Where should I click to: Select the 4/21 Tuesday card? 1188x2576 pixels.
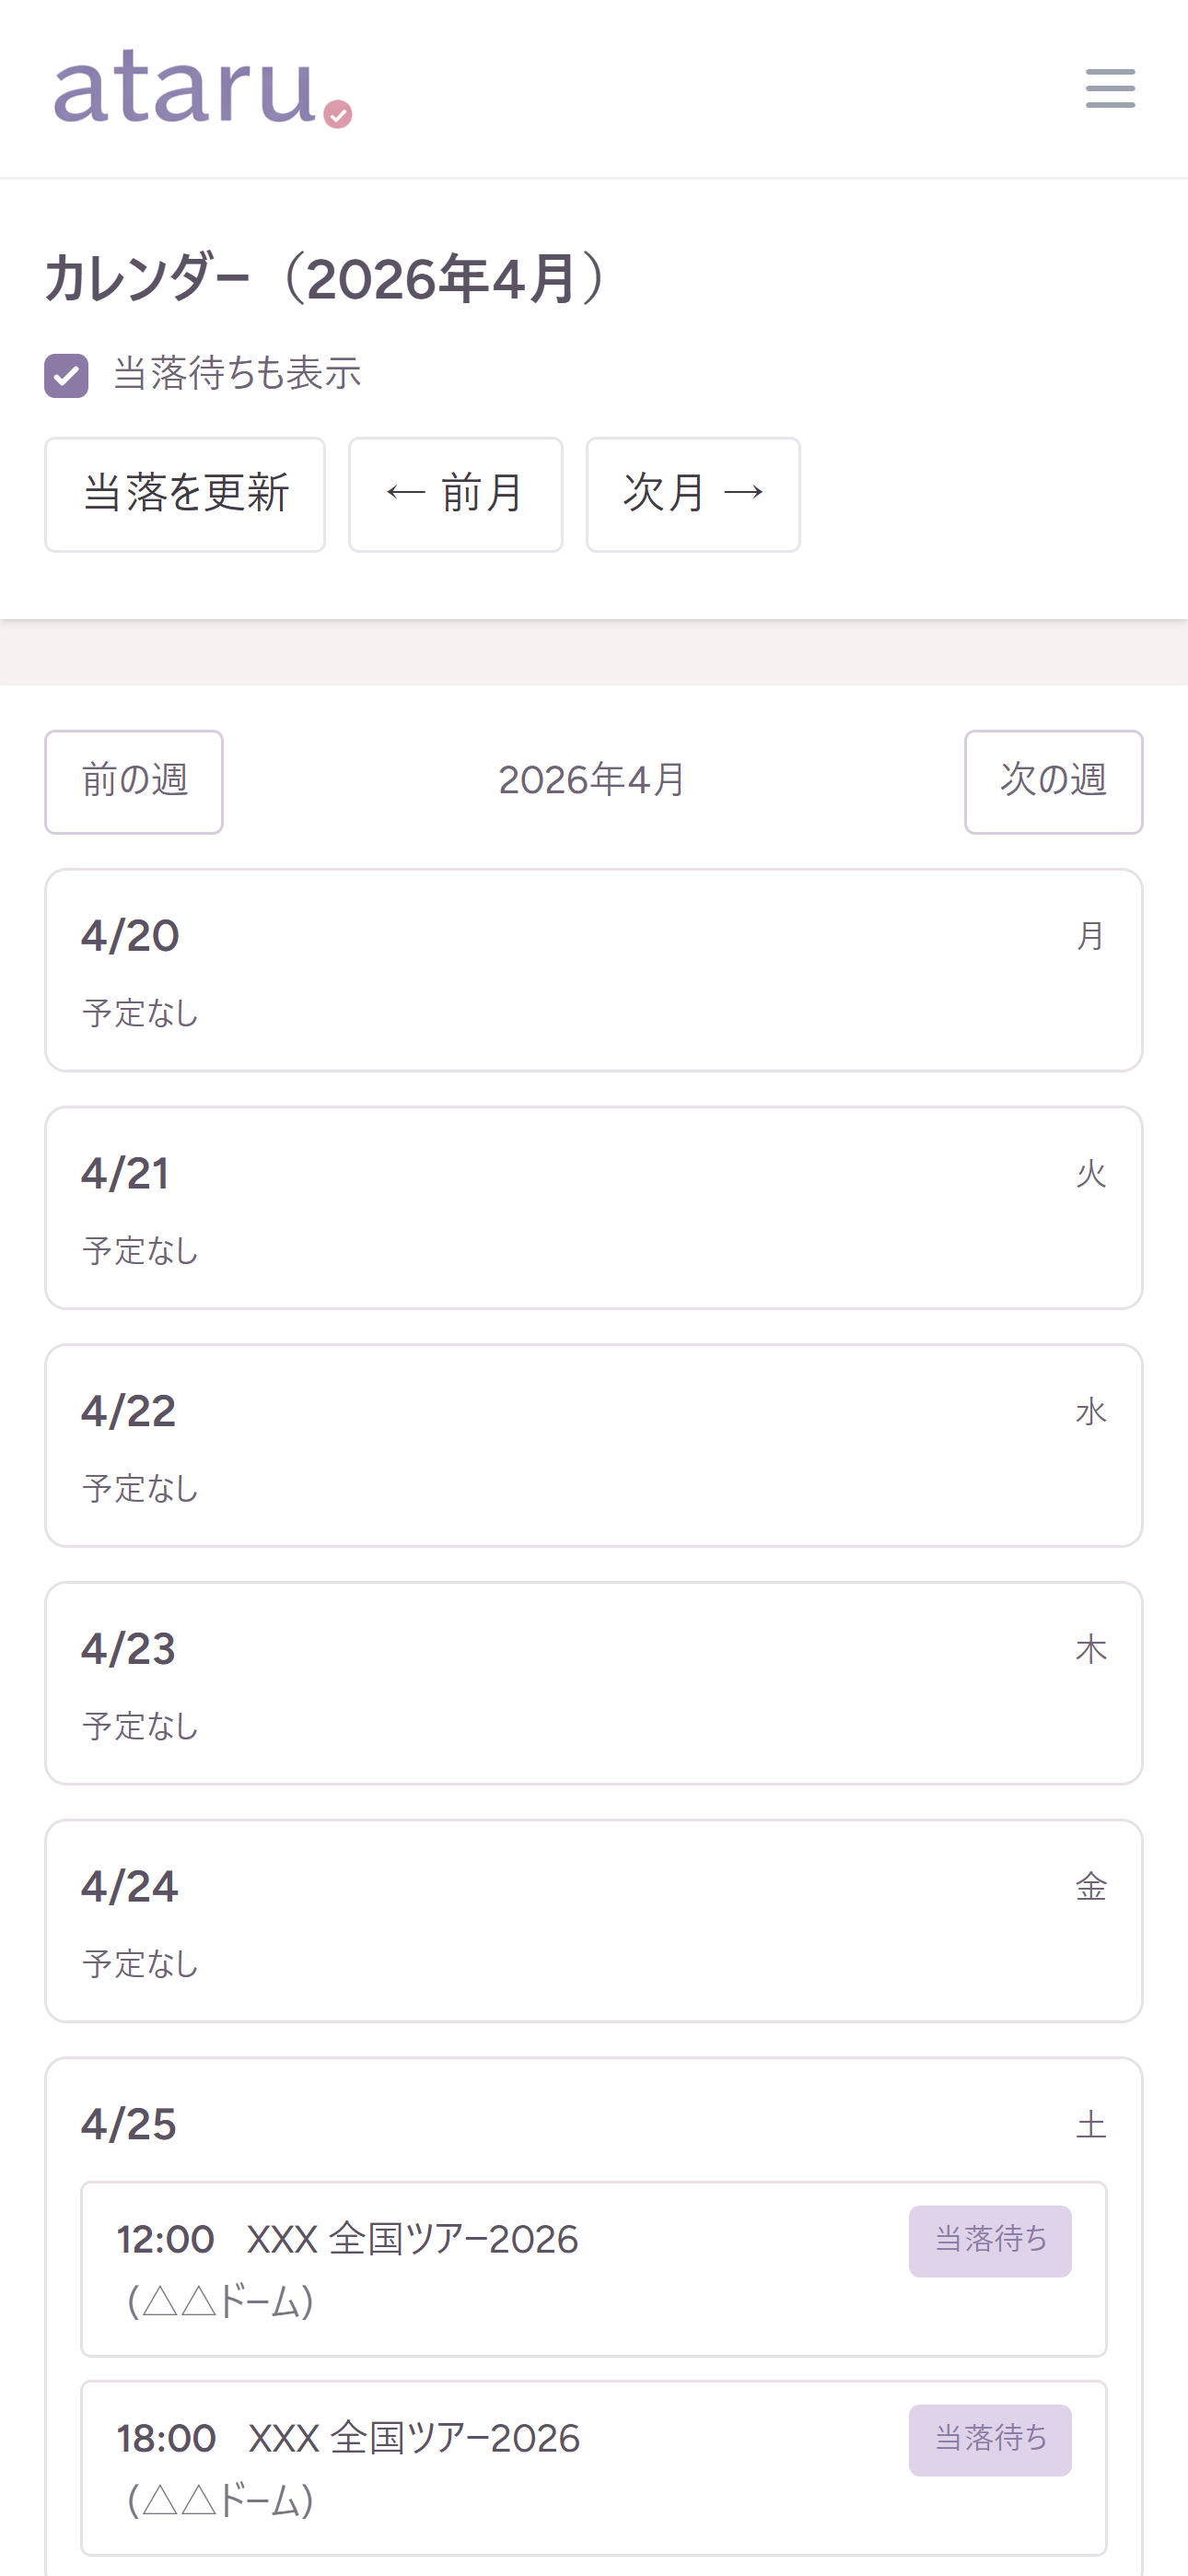coord(593,1207)
